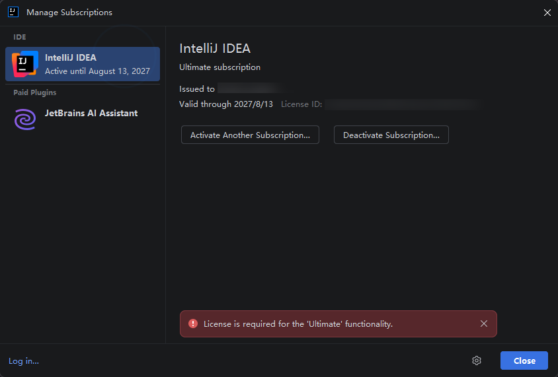The image size is (558, 377).
Task: Select JetBrains AI Assistant paid plugin
Action: (x=83, y=120)
